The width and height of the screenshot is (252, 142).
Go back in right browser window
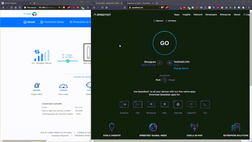94,8
